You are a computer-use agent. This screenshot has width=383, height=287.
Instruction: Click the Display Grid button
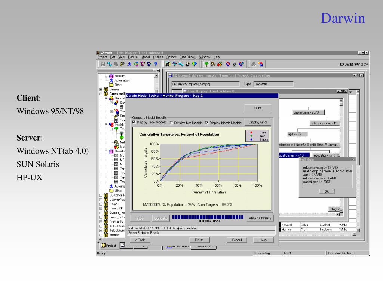coord(258,122)
